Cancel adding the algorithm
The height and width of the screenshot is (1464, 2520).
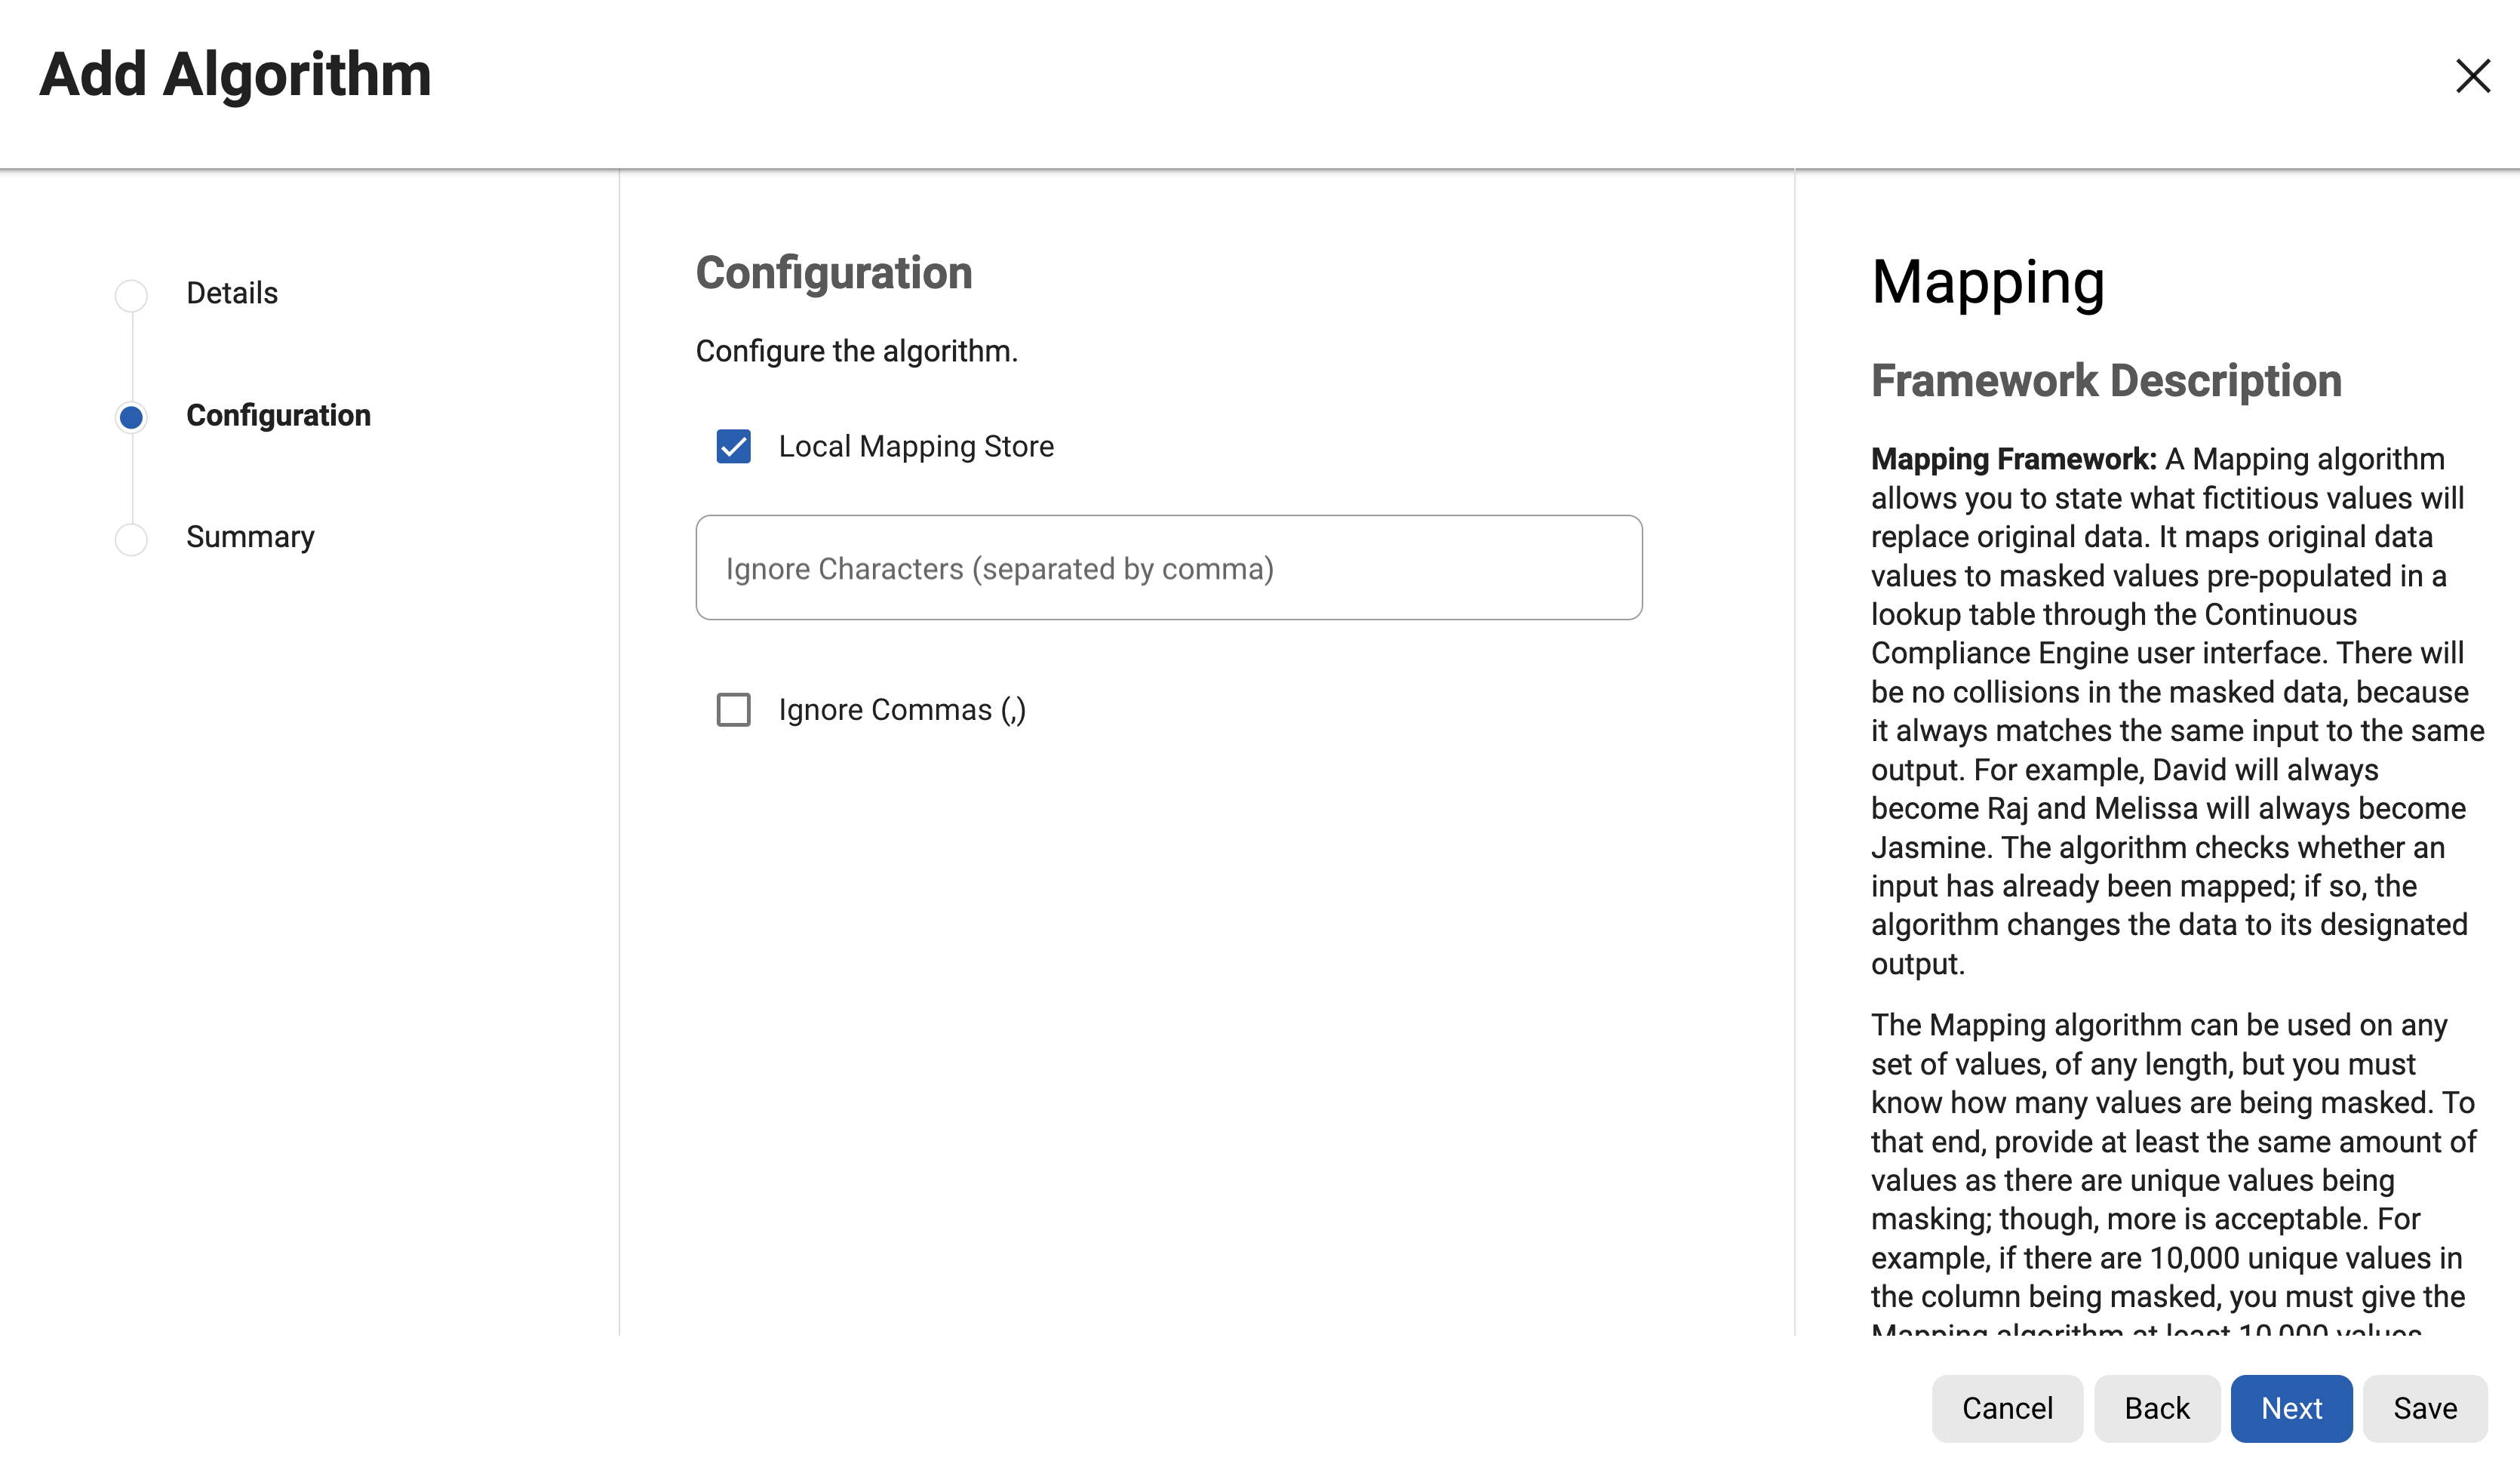tap(2006, 1408)
